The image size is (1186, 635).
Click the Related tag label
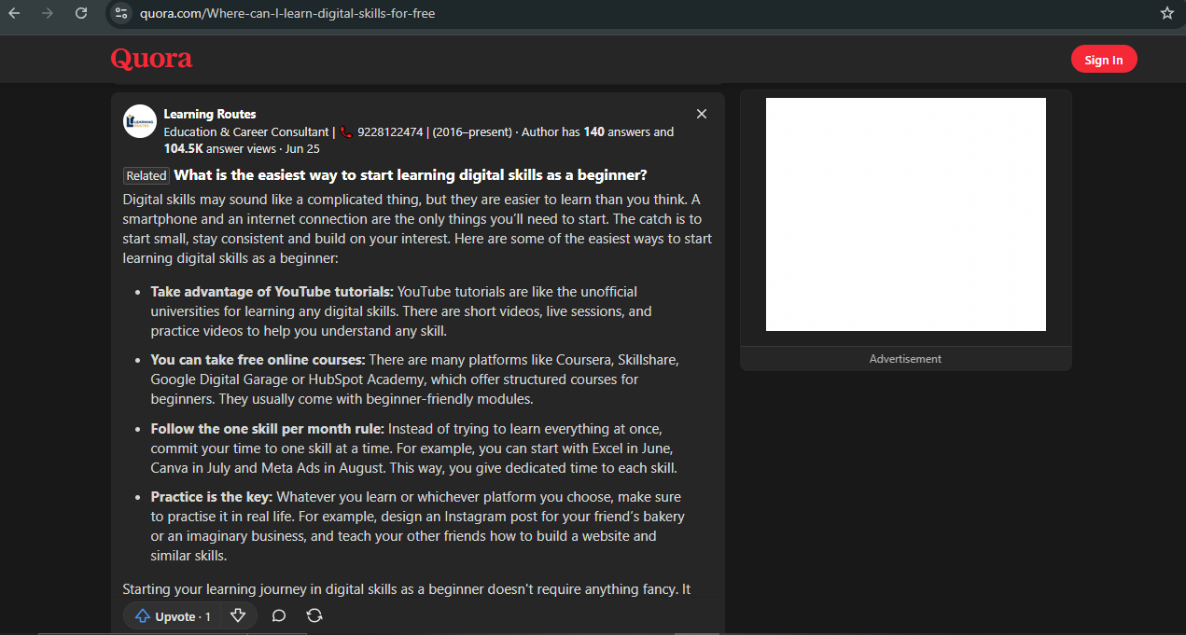point(147,176)
